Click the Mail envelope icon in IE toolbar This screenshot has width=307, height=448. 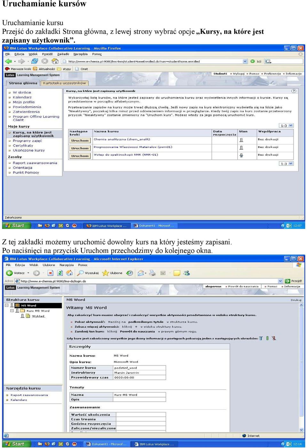[x=140, y=273]
